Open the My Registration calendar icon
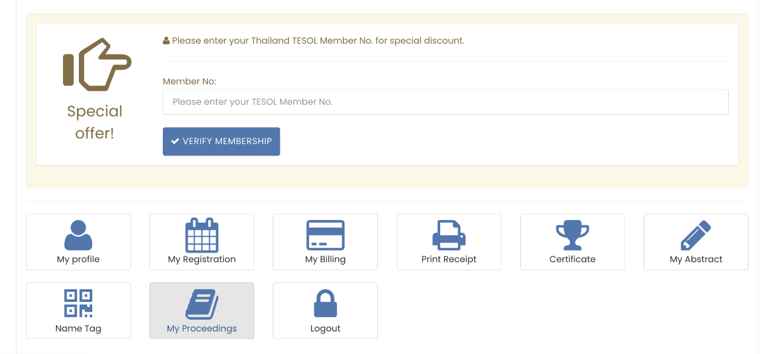 (x=202, y=235)
